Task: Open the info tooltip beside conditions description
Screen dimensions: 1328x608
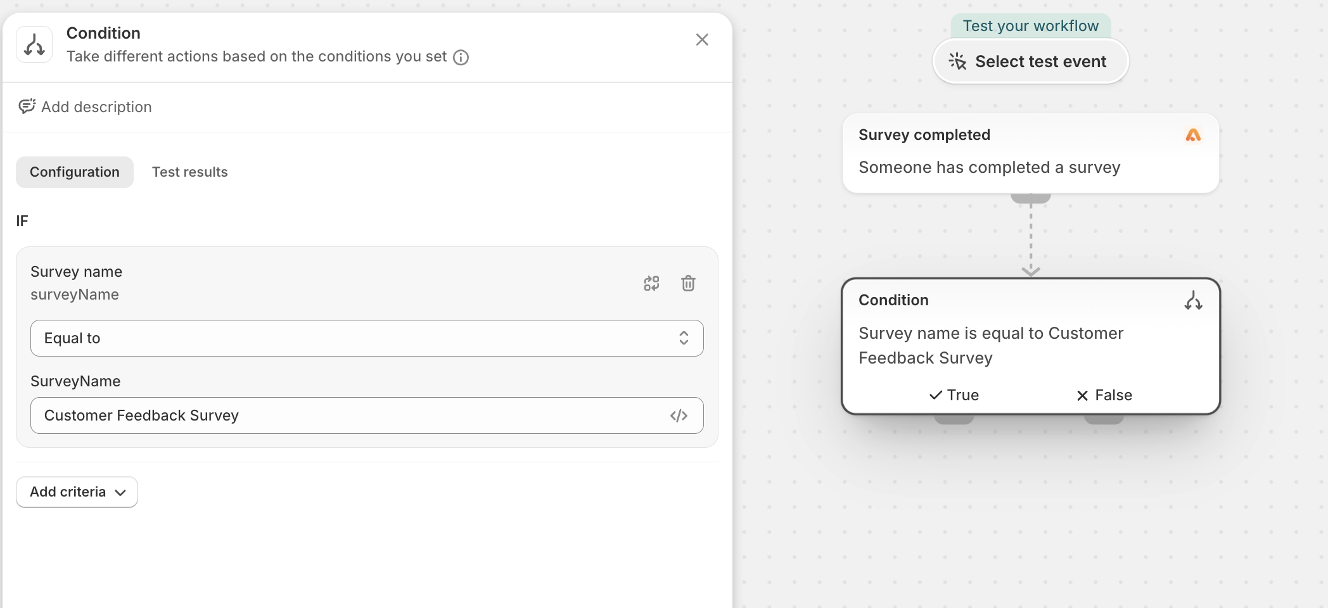Action: tap(461, 58)
